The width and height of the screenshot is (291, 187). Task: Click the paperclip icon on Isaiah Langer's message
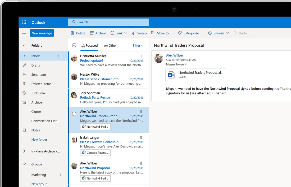point(141,137)
